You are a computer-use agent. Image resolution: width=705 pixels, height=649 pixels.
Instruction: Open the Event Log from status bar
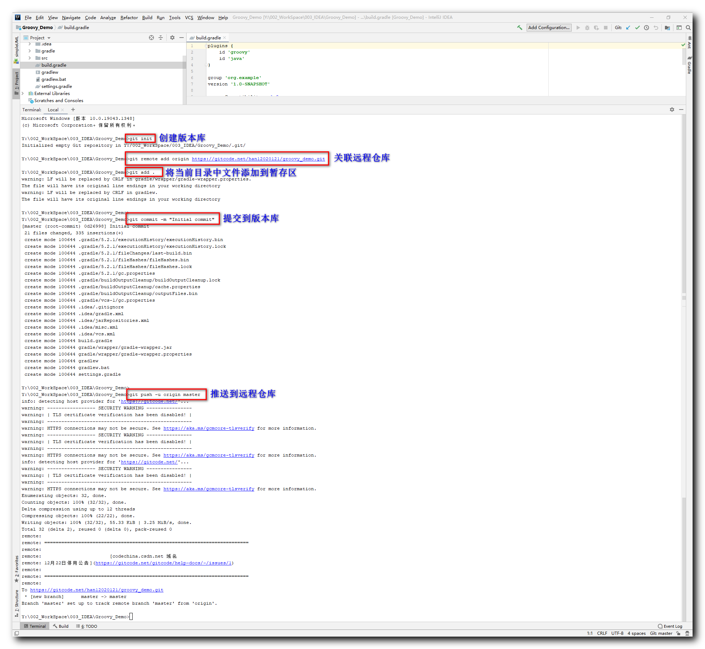coord(670,626)
